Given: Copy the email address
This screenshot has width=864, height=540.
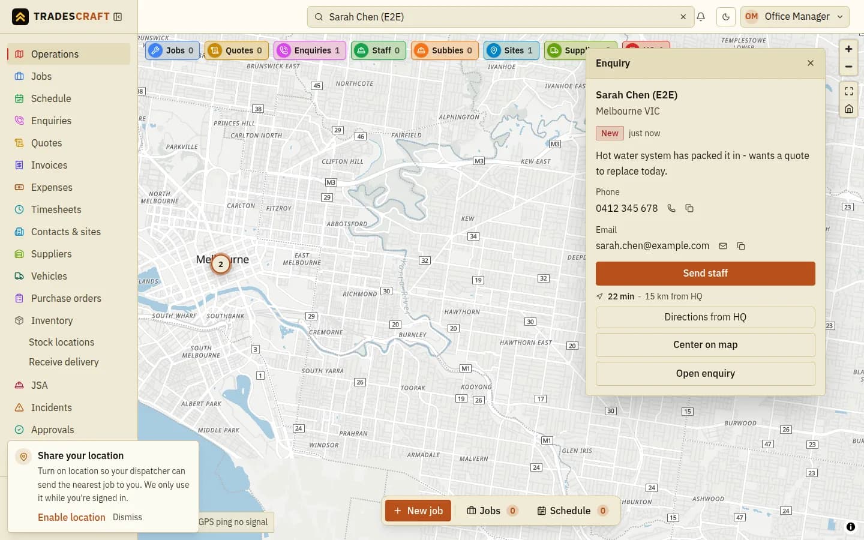Looking at the screenshot, I should [741, 246].
